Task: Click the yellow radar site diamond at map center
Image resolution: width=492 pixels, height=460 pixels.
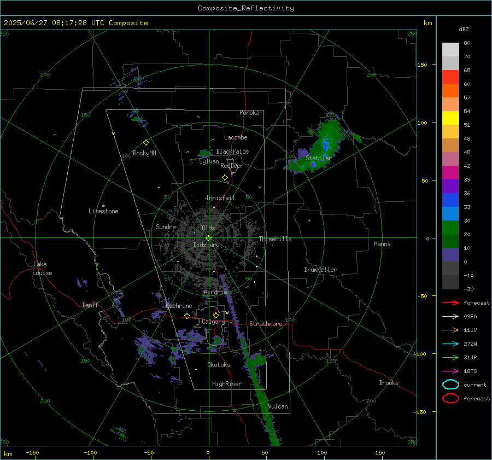Action: click(x=208, y=238)
